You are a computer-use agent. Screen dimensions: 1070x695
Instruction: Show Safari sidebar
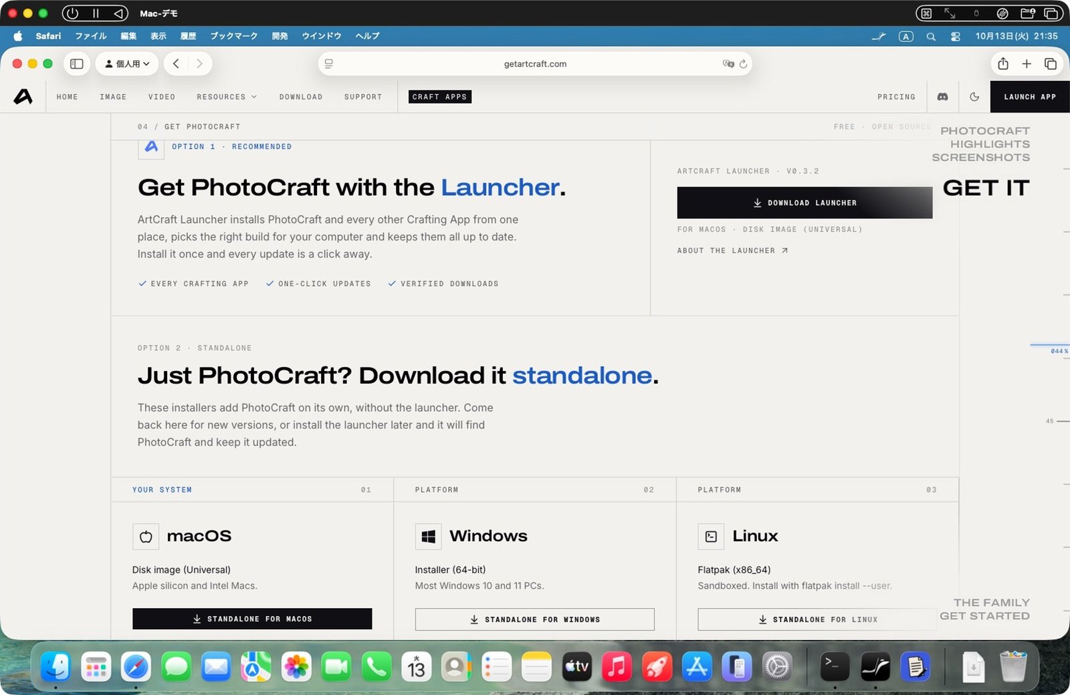[77, 63]
